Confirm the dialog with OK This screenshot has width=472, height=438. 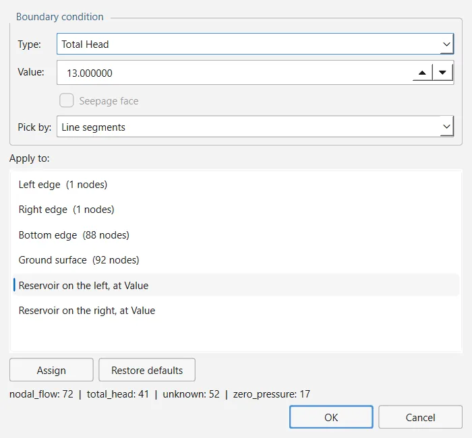[x=331, y=417]
